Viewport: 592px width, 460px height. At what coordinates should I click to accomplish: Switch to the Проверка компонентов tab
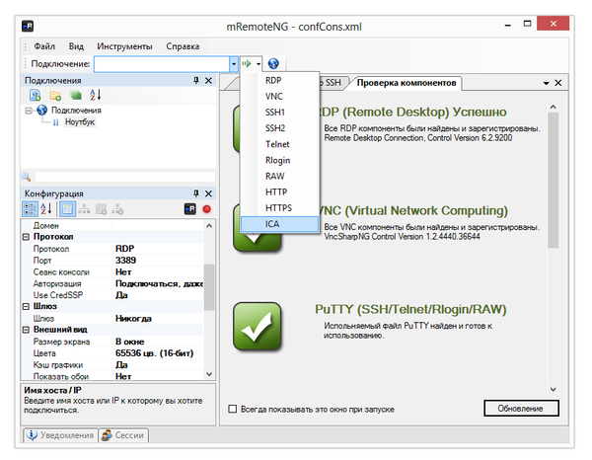[407, 83]
